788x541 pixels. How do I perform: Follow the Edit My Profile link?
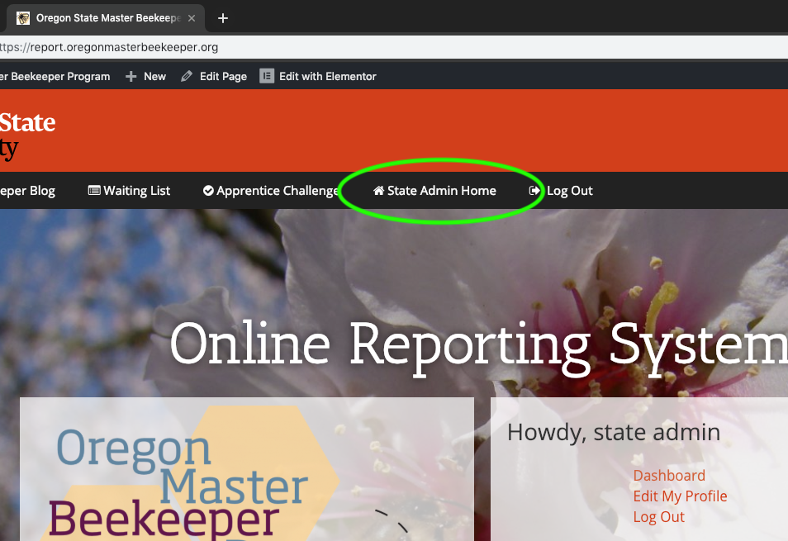click(x=680, y=496)
